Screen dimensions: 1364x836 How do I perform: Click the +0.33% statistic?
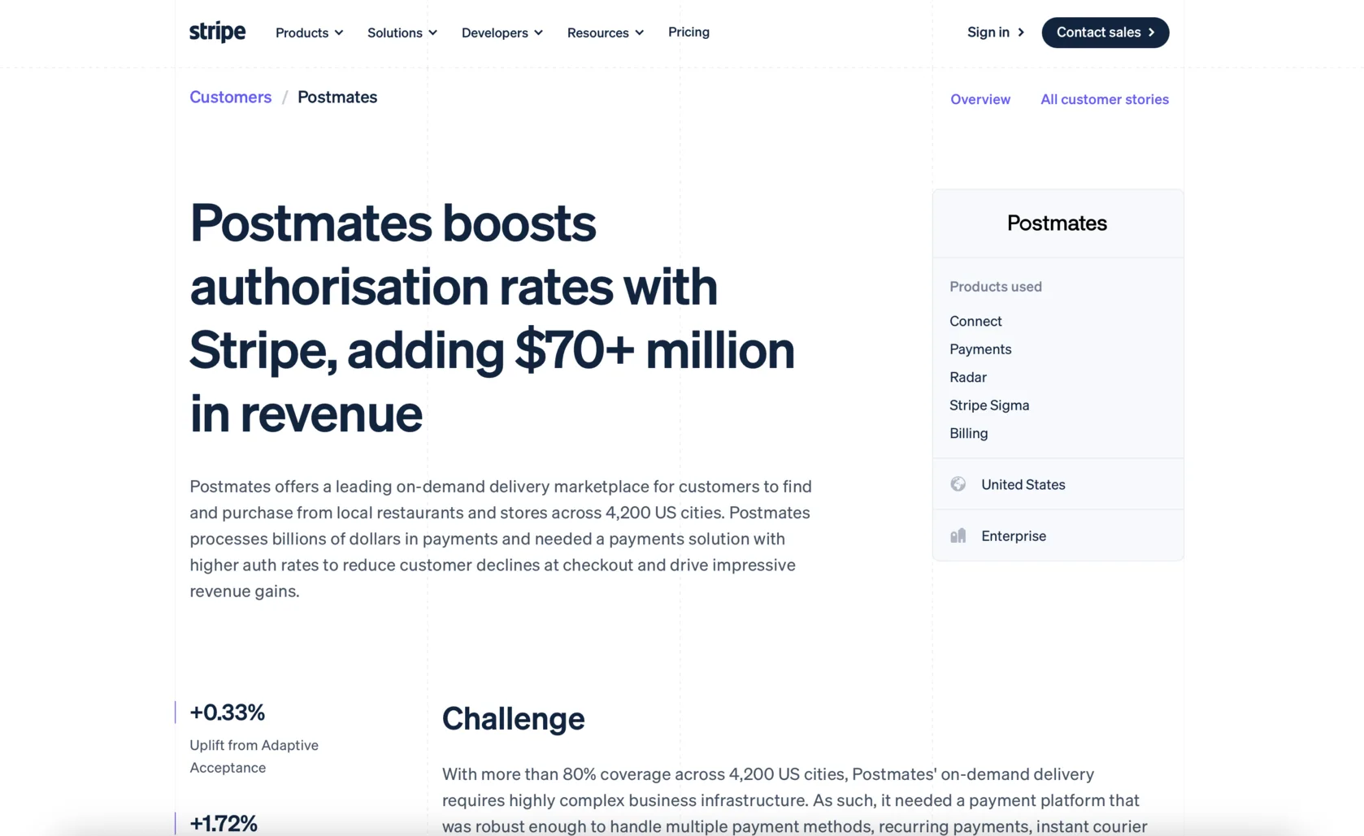(227, 713)
